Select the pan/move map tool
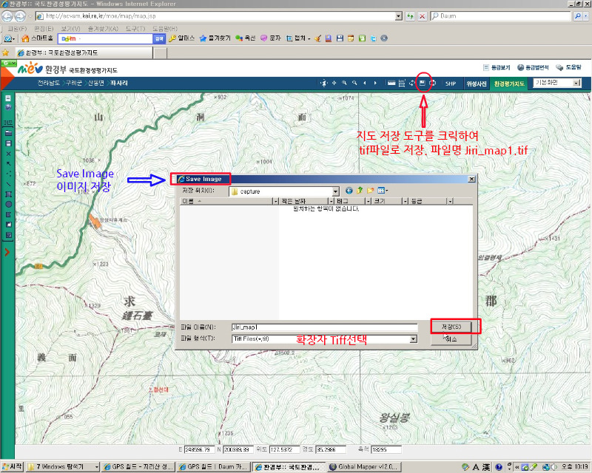592x473 pixels. (x=334, y=83)
